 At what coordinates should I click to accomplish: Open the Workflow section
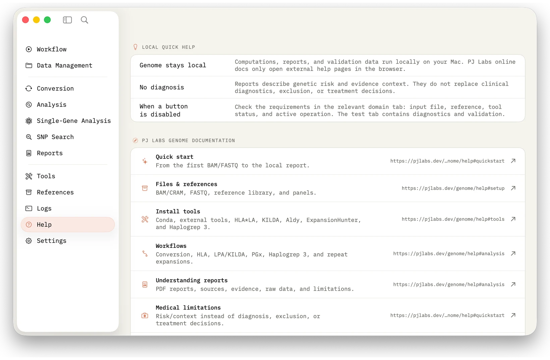[x=68, y=49]
